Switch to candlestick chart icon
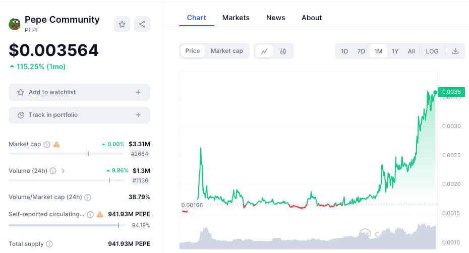This screenshot has width=469, height=253. [282, 51]
